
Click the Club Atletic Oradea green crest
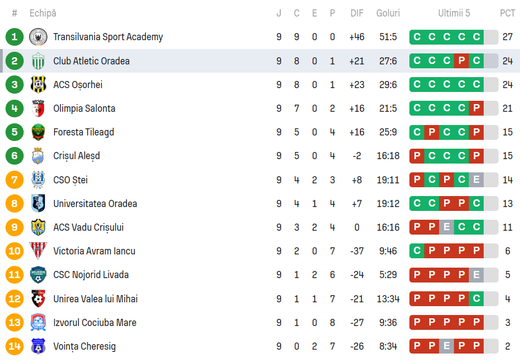click(38, 61)
